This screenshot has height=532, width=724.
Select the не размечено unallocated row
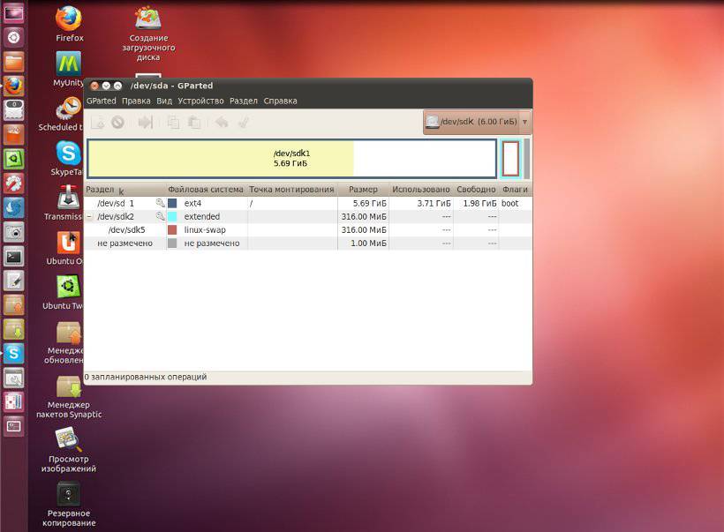(308, 244)
